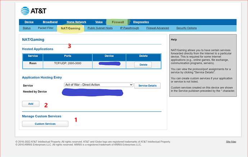Go to Packet Filter page
Screen dimensions: 248x157
[x=46, y=28]
